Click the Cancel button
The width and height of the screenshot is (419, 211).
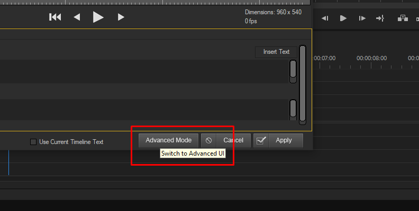(x=233, y=140)
